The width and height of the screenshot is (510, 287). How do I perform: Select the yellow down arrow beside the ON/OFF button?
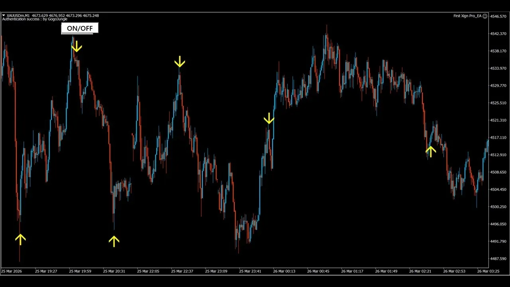(x=76, y=46)
